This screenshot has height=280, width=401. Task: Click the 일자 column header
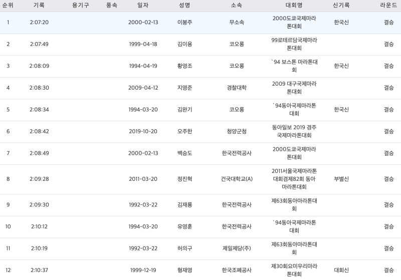[x=143, y=5]
